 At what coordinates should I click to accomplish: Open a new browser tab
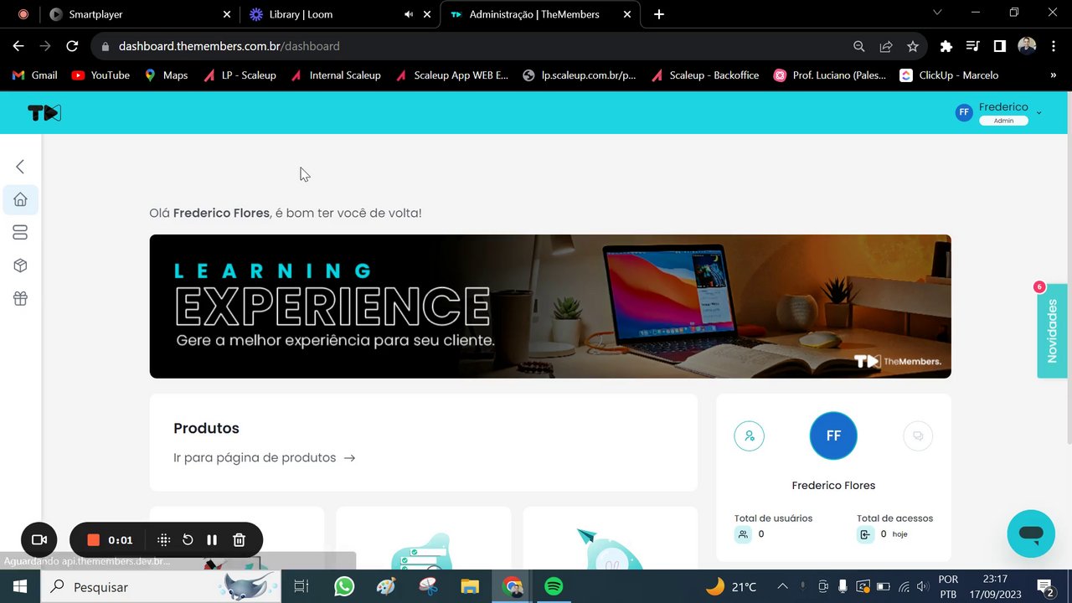click(659, 14)
